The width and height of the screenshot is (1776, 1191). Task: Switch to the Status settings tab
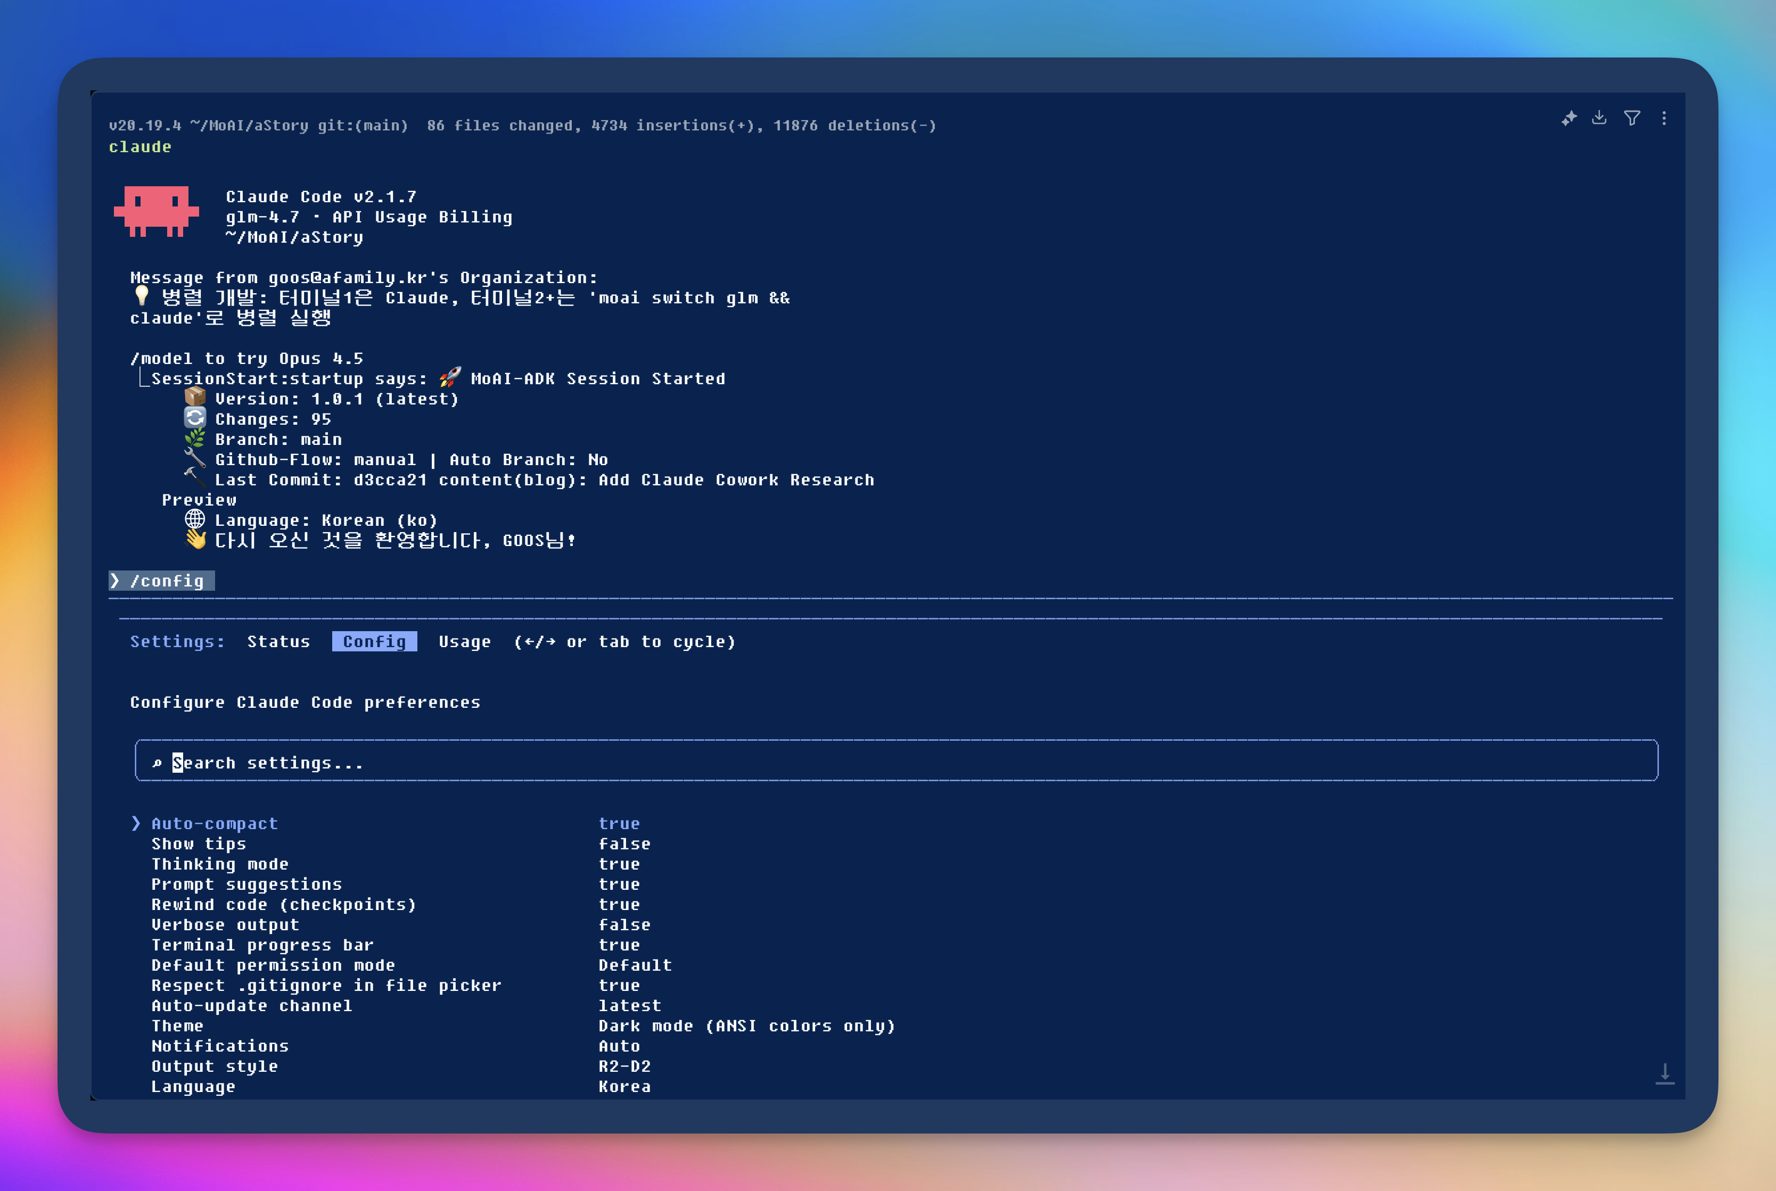278,642
